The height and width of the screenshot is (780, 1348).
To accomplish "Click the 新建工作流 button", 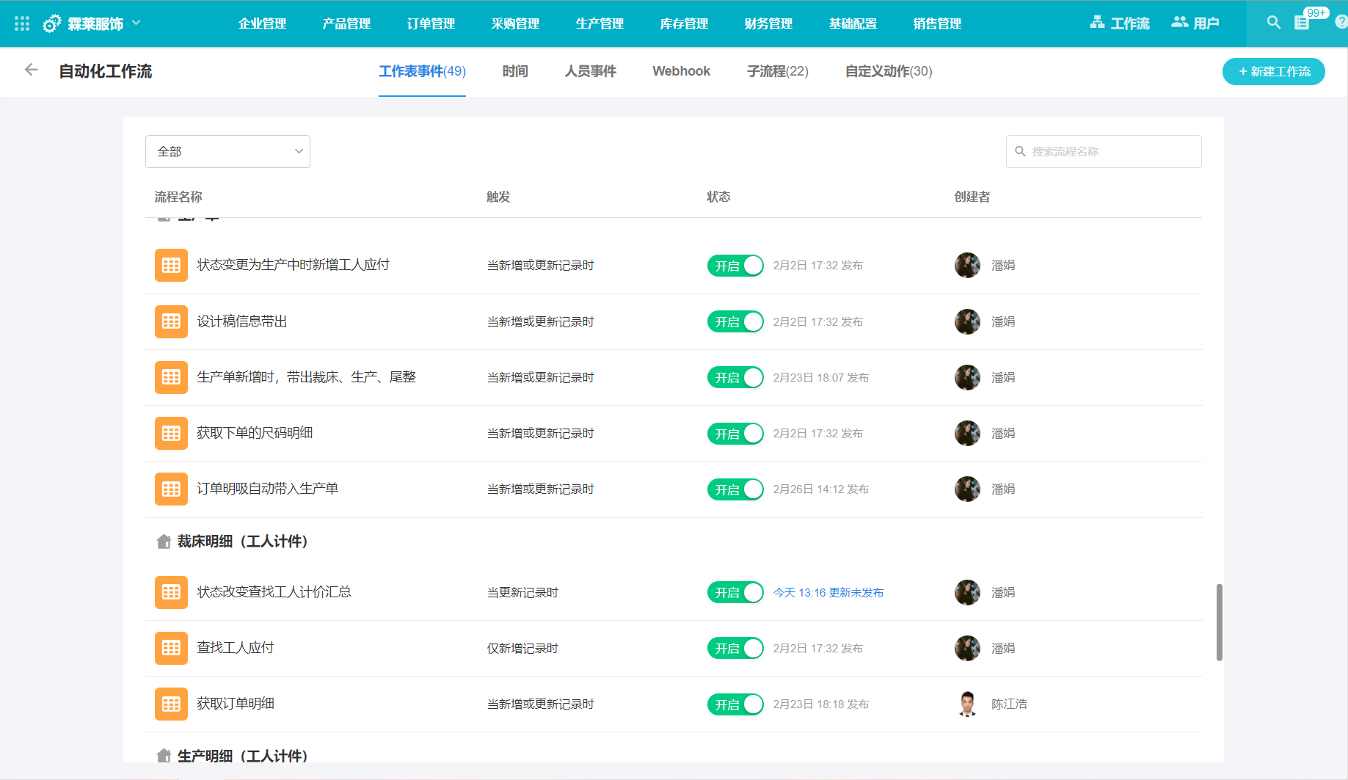I will click(x=1273, y=71).
